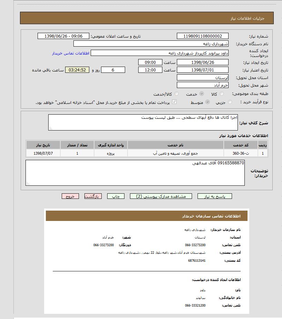Select 'متوسط' purchase process radio
Viewport: 282px width, 319px height.
[208, 102]
